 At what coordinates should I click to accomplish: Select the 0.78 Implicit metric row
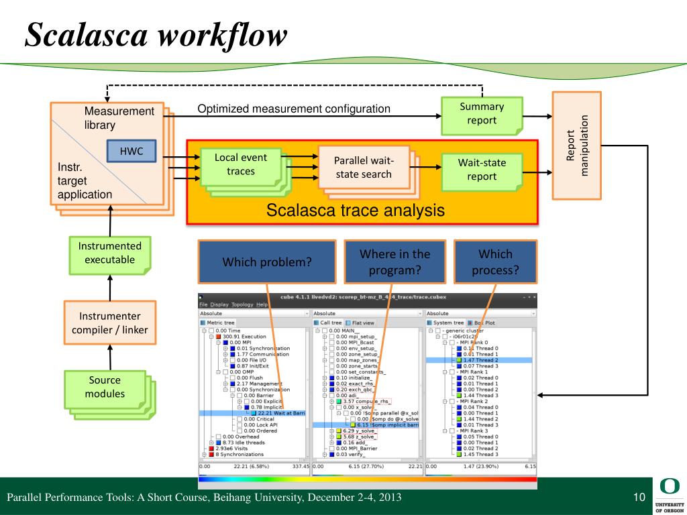[266, 407]
